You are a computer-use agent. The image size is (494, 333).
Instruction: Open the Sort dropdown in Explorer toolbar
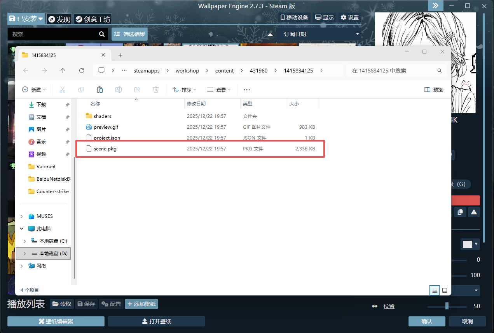[x=185, y=90]
